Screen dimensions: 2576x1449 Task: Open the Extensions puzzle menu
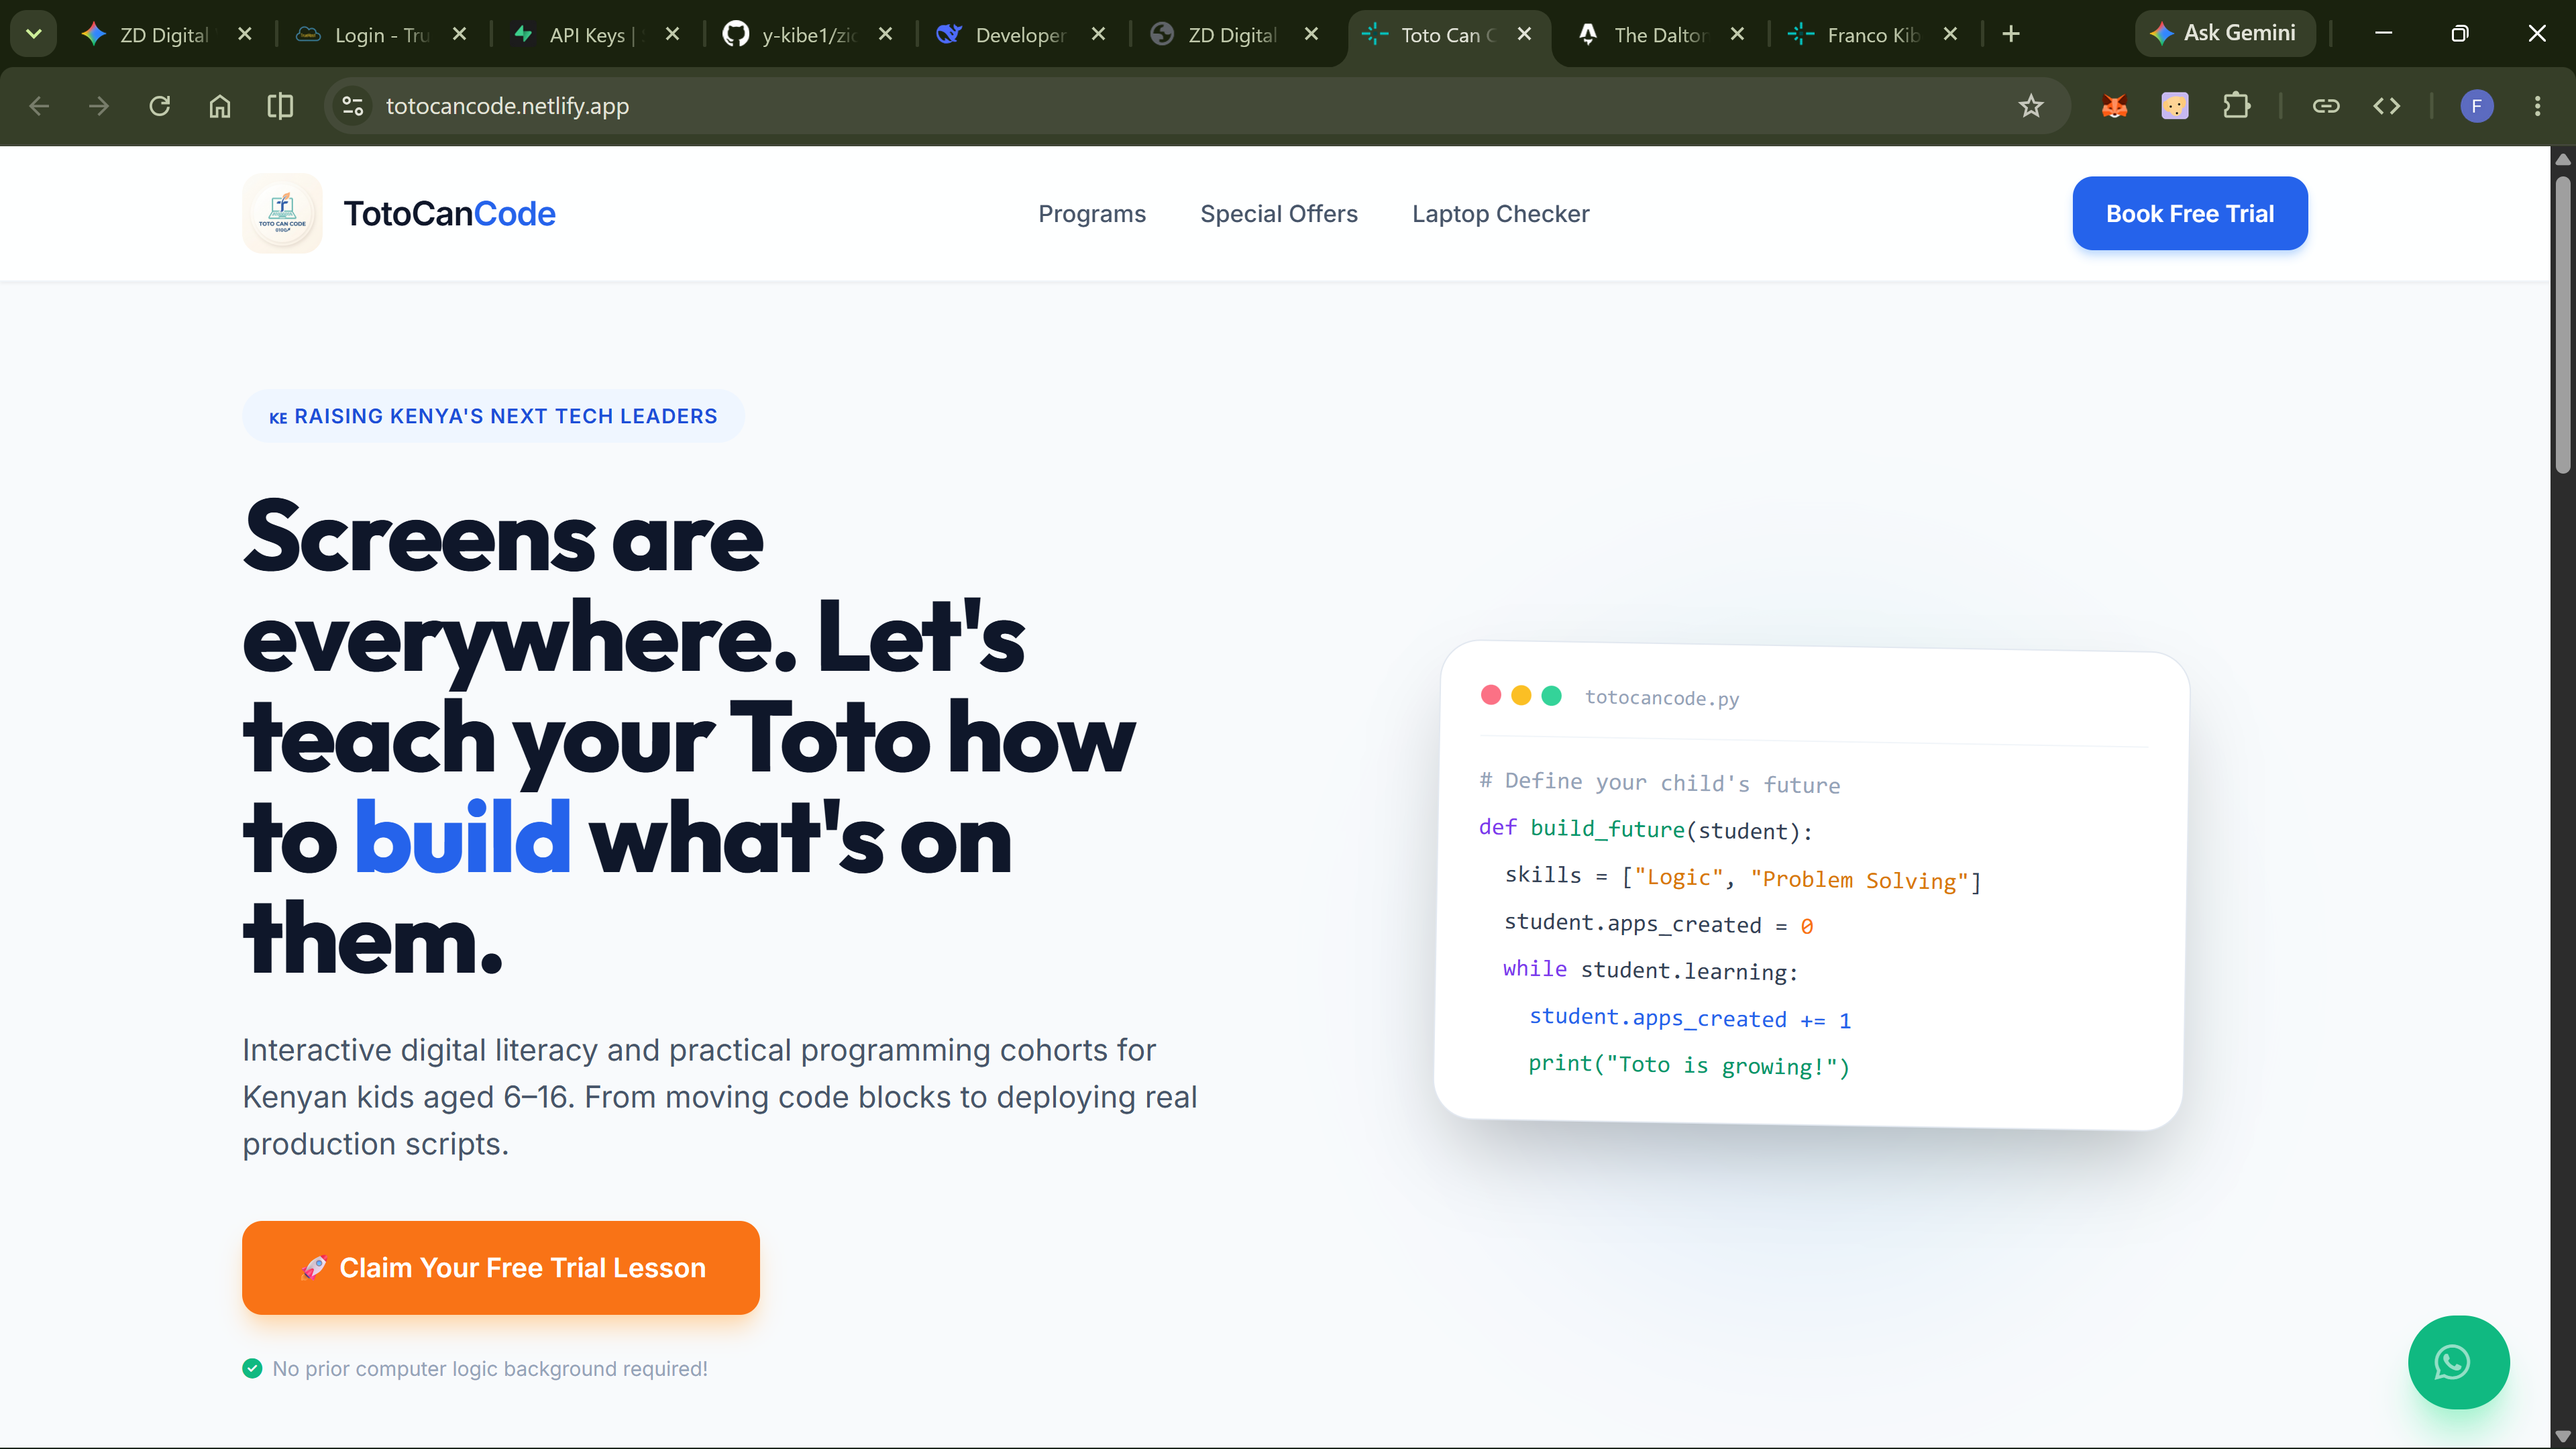point(2236,106)
